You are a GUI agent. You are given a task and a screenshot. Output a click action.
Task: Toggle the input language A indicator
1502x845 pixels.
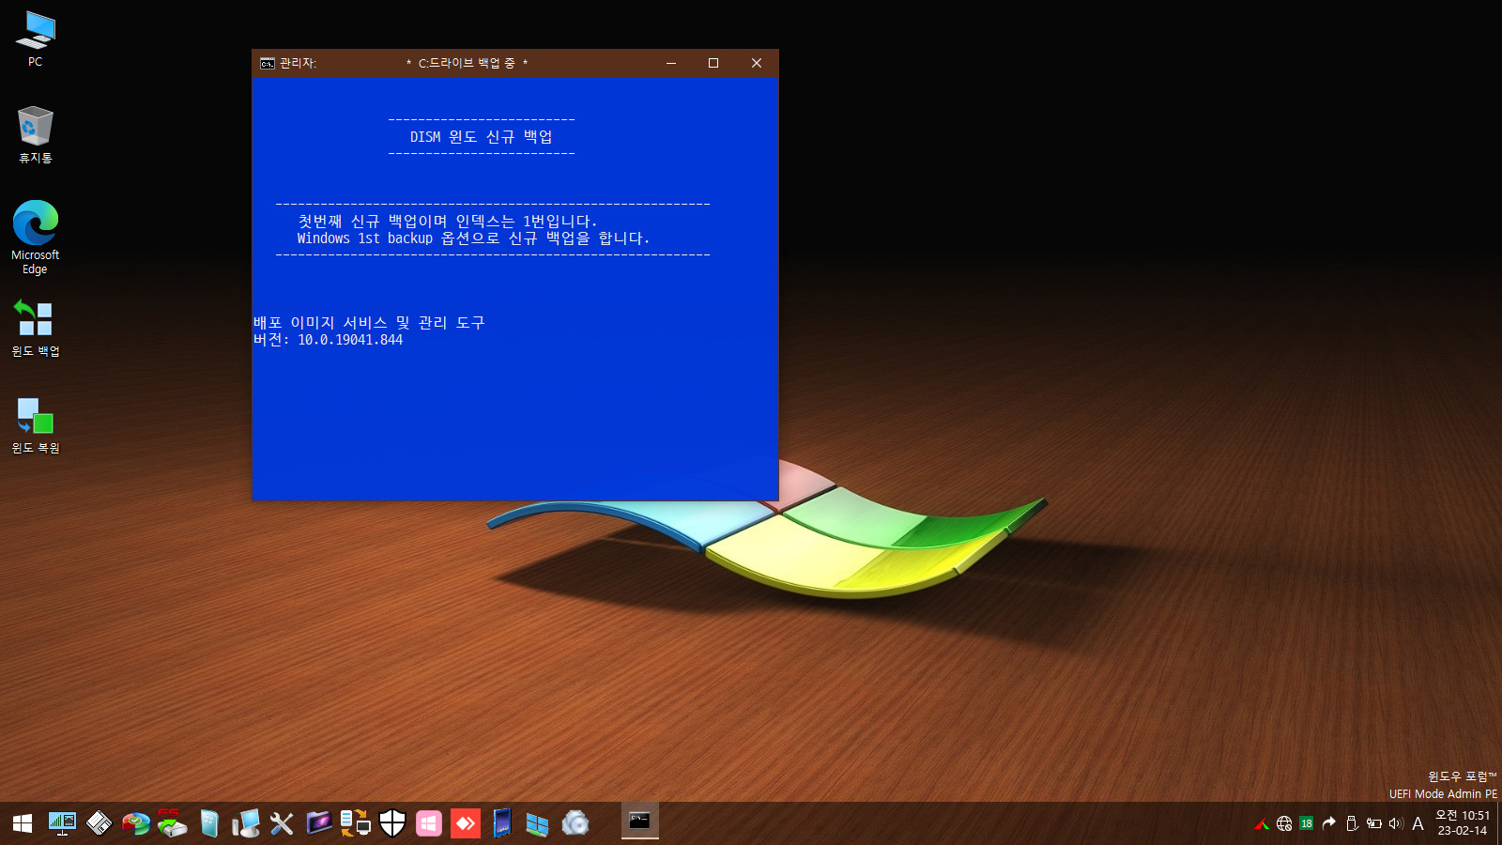coord(1418,823)
